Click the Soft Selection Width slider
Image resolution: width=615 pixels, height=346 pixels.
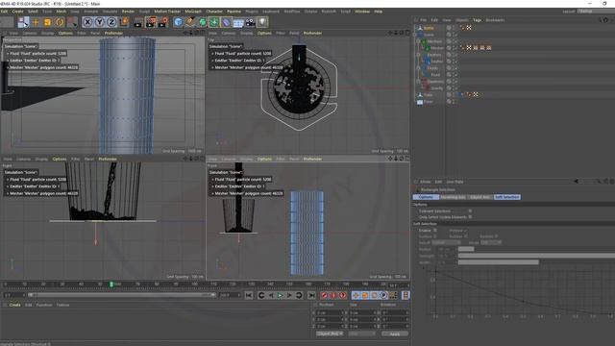coord(536,262)
